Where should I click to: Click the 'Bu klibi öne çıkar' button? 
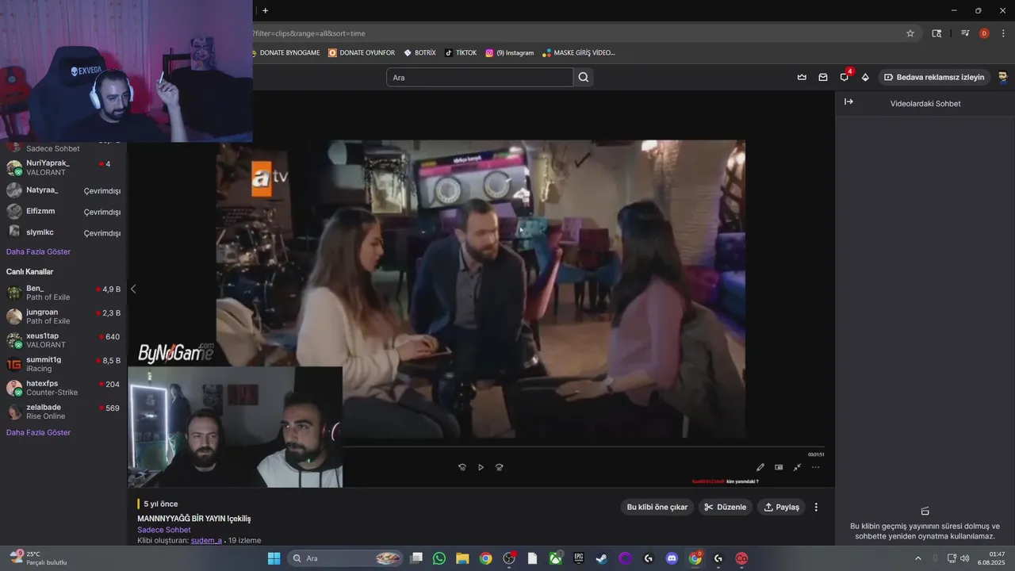click(x=657, y=507)
